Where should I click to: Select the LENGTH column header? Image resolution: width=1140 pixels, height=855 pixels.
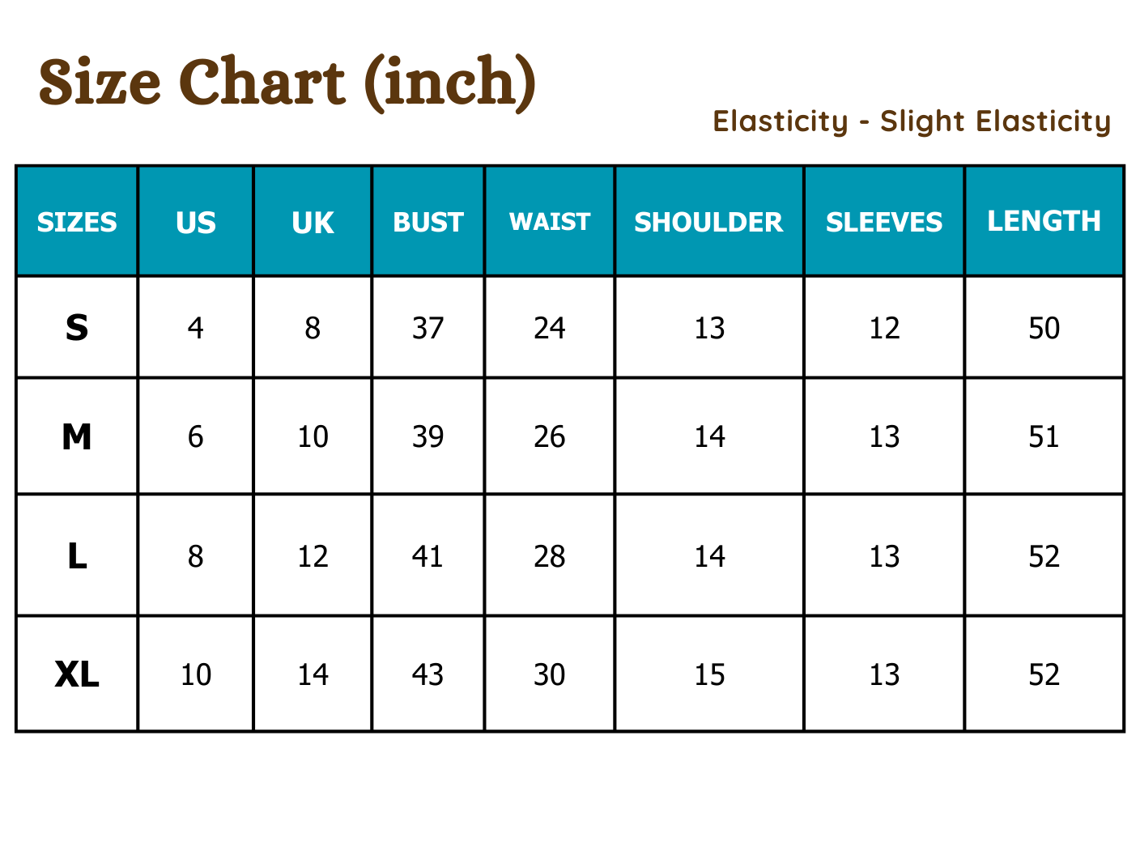[x=1044, y=221]
